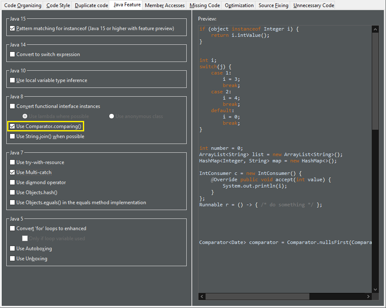The width and height of the screenshot is (386, 308).
Task: Open the Source Fixing tab
Action: (273, 5)
